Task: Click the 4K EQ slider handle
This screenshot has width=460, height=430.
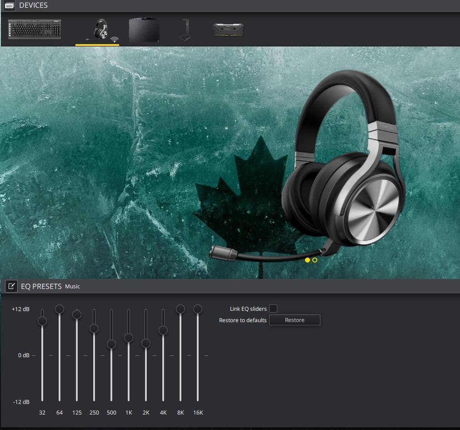Action: click(x=163, y=330)
